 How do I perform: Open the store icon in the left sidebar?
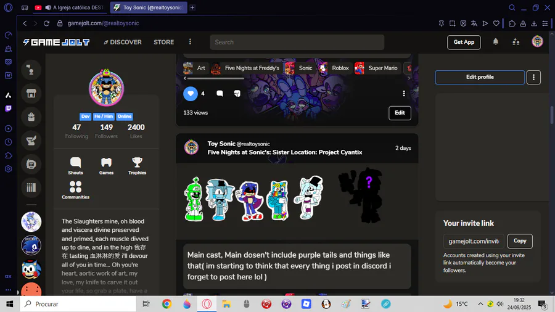[x=31, y=93]
